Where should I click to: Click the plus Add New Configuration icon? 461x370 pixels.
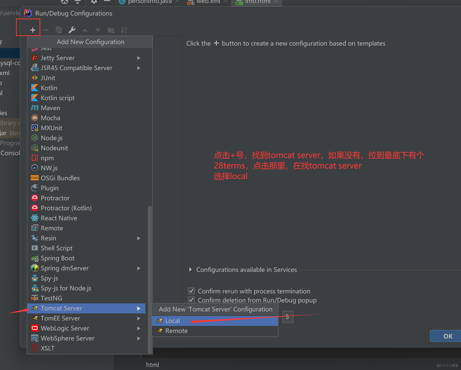pos(33,30)
